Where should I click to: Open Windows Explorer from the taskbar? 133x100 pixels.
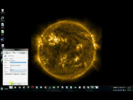11,87
